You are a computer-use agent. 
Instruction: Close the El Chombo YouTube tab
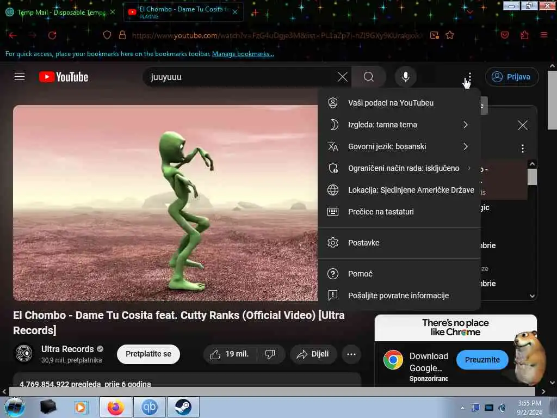(235, 12)
